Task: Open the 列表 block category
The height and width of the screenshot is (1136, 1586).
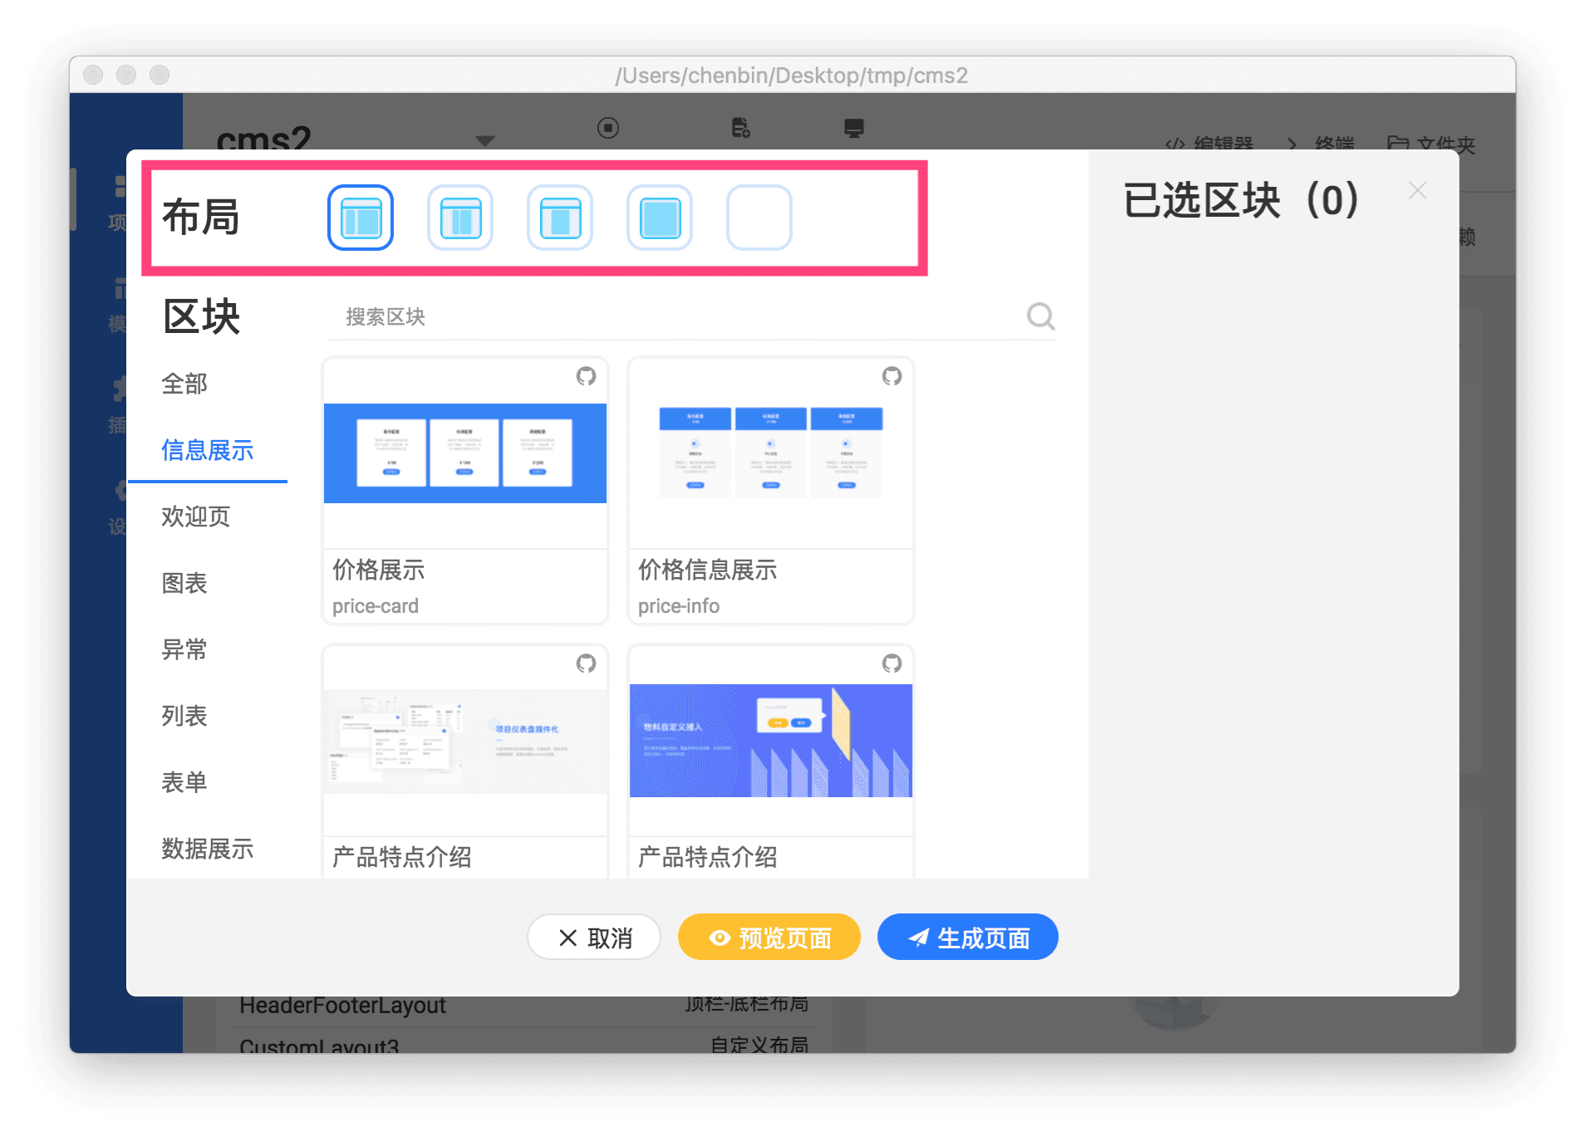Action: [x=184, y=716]
